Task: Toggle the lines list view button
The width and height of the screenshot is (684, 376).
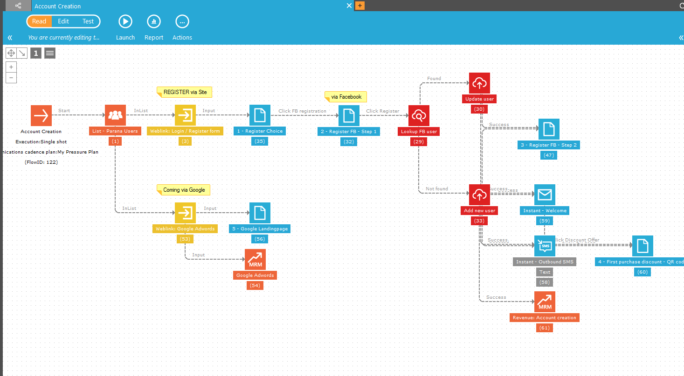Action: (50, 53)
